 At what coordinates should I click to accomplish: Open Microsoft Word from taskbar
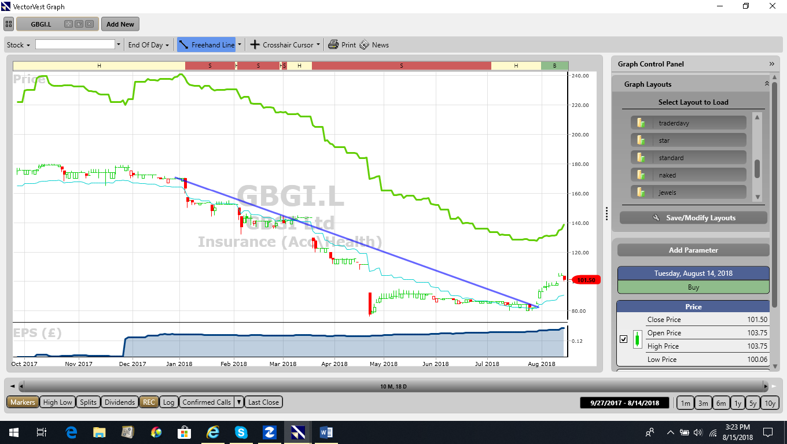pyautogui.click(x=326, y=432)
